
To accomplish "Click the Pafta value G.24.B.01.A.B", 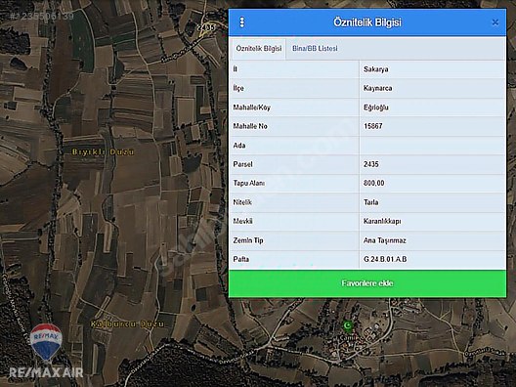I will click(385, 259).
